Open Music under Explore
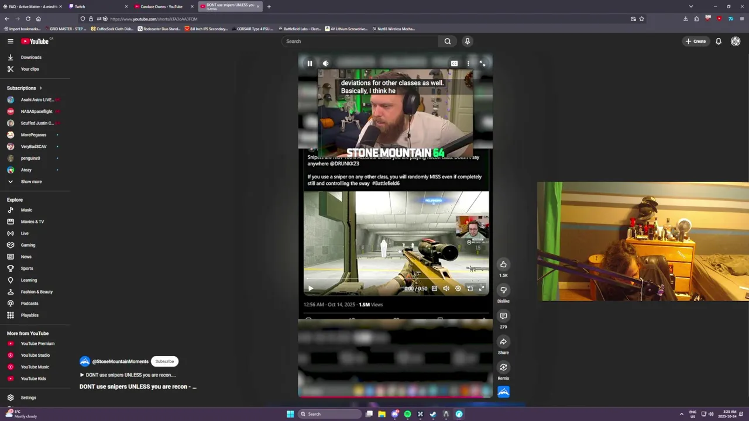Image resolution: width=749 pixels, height=421 pixels. click(26, 210)
